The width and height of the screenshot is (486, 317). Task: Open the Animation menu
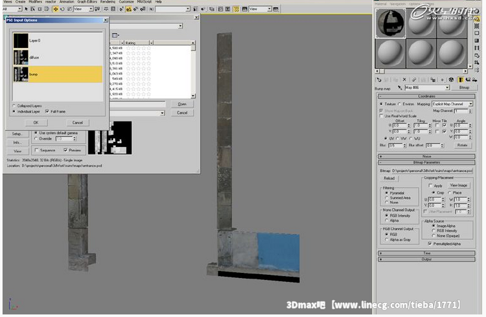click(67, 2)
